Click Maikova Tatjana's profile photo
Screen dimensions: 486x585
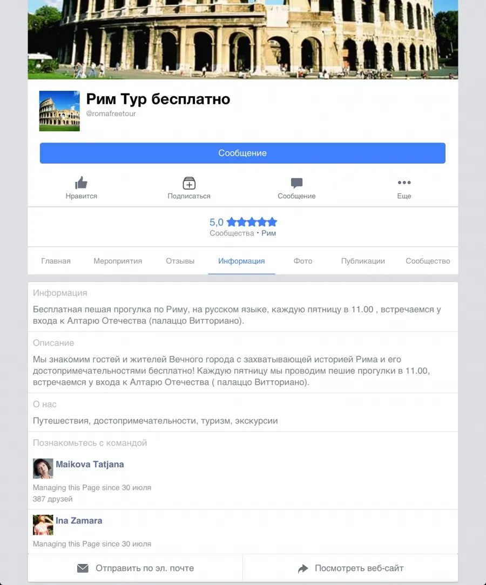[x=43, y=468]
